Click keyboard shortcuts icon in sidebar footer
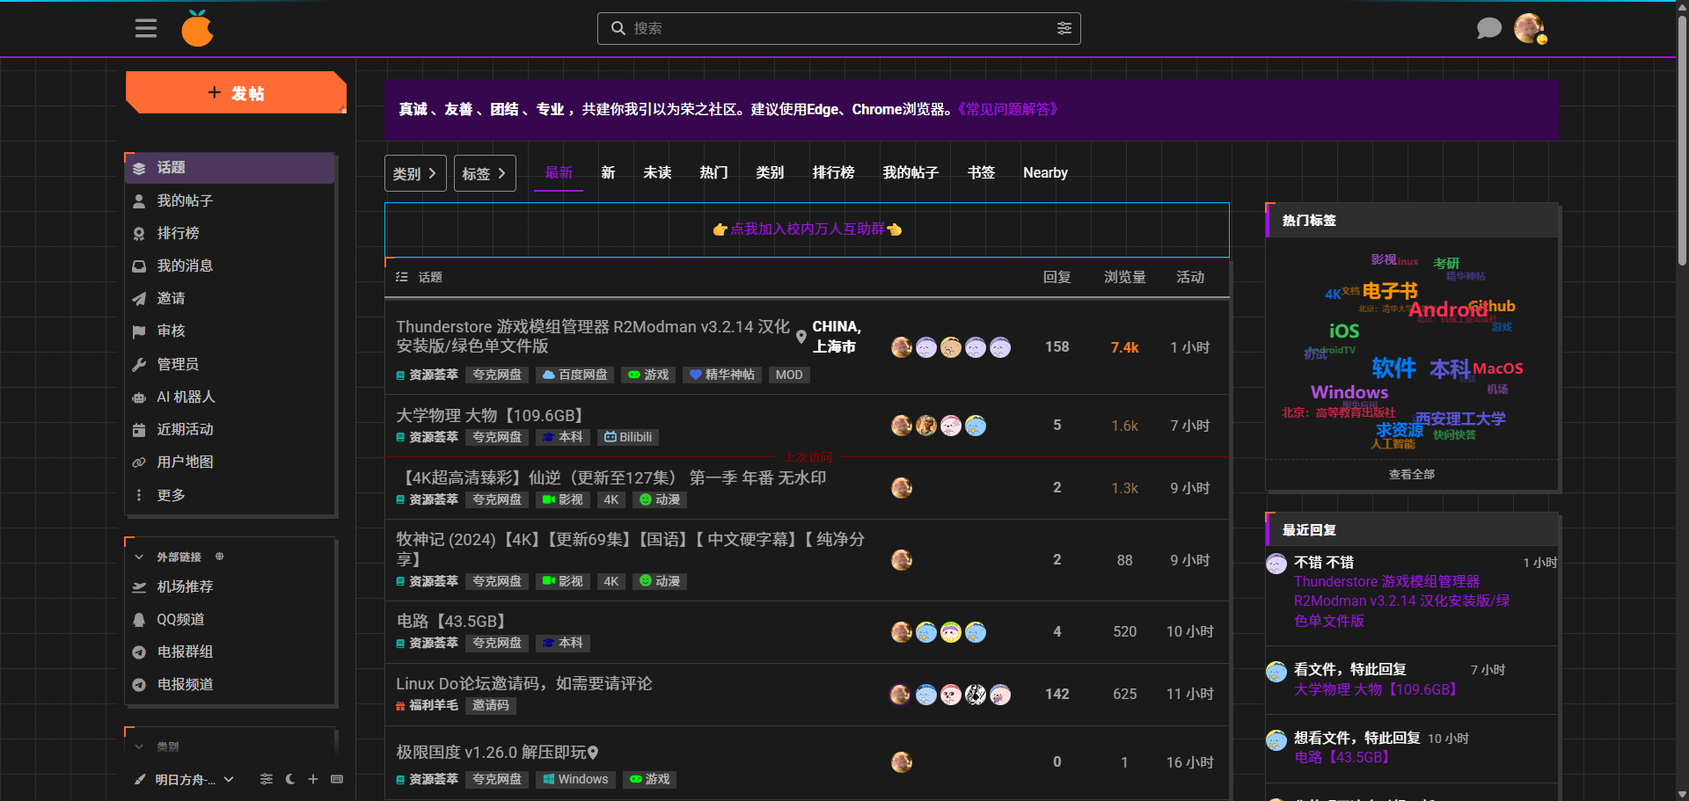1689x801 pixels. click(337, 779)
